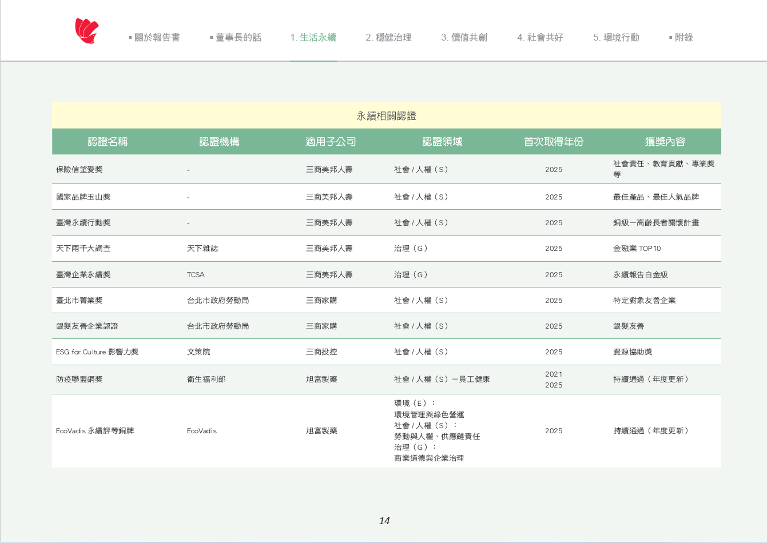
Task: Select the EcoVadis 永續評等銅牌 cell
Action: tap(95, 431)
